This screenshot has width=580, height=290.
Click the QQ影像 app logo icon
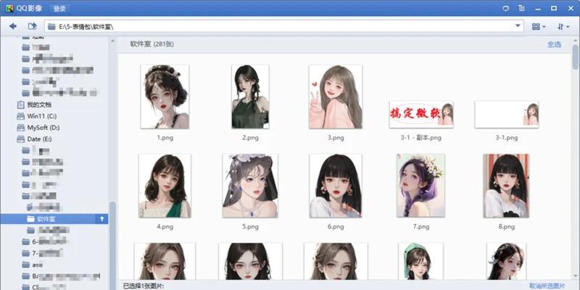point(9,8)
